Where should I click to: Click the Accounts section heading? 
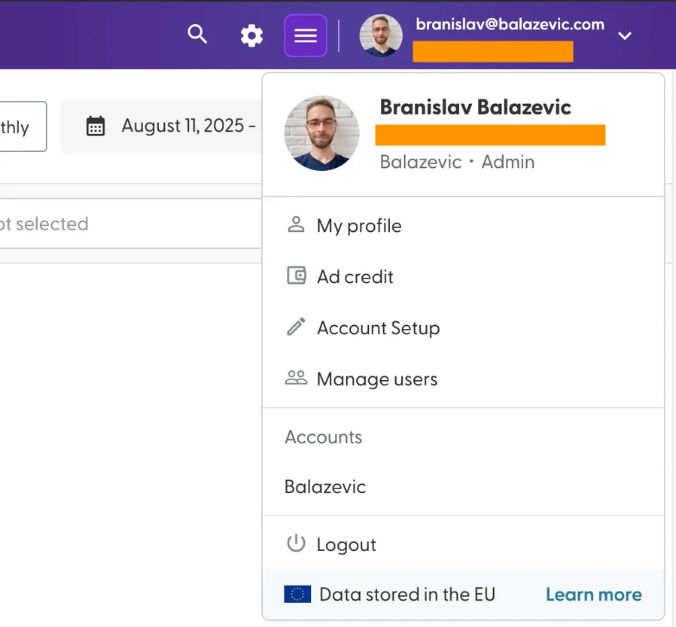point(324,437)
